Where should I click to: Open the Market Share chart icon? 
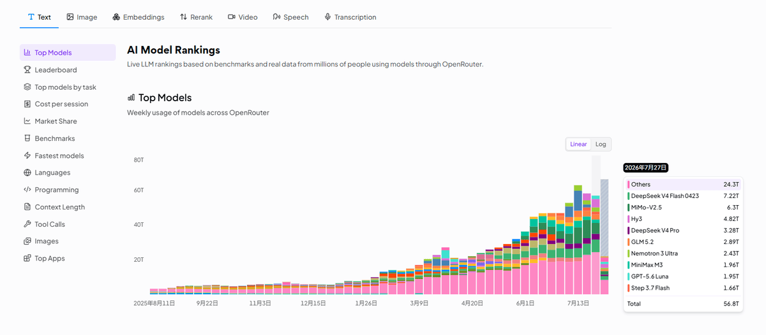pos(27,121)
